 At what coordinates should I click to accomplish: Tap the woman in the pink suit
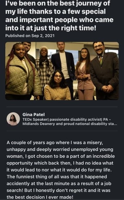[84, 74]
